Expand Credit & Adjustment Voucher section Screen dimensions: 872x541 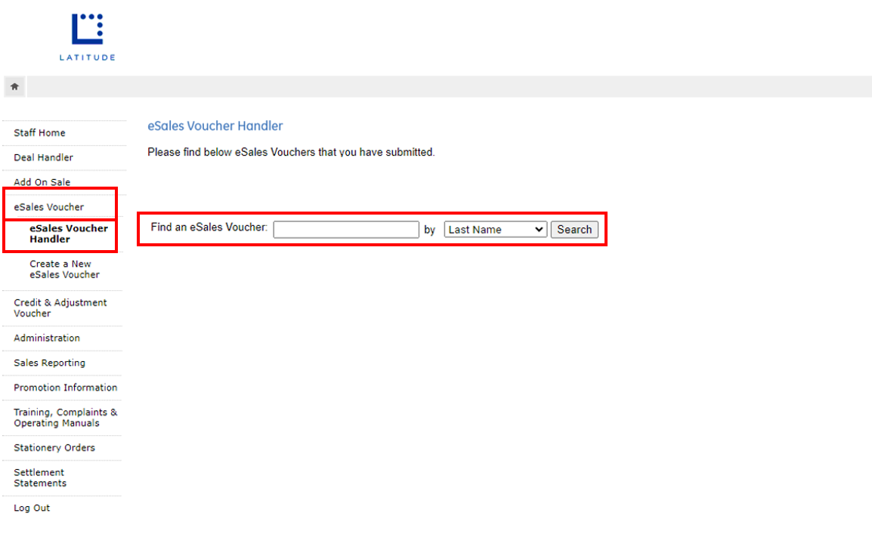tap(60, 308)
